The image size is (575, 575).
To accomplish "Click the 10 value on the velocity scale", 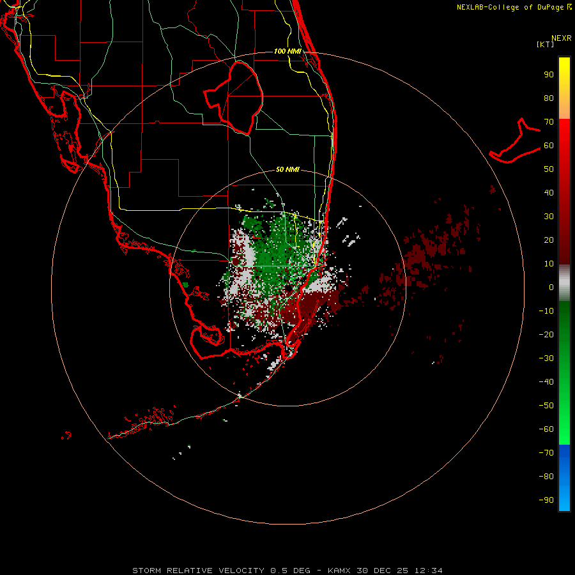I will 549,264.
